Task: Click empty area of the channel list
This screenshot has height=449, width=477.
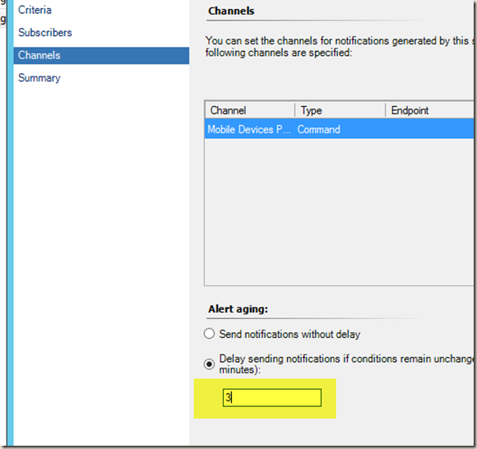Action: pyautogui.click(x=339, y=212)
